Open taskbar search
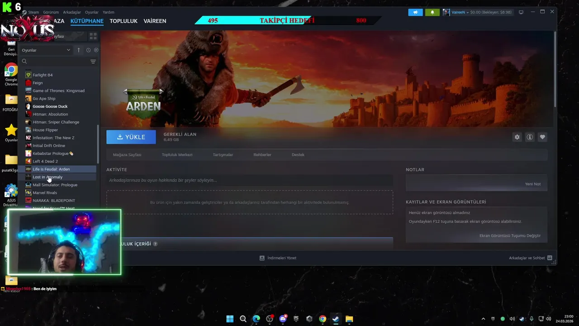The image size is (579, 326). coord(243,319)
